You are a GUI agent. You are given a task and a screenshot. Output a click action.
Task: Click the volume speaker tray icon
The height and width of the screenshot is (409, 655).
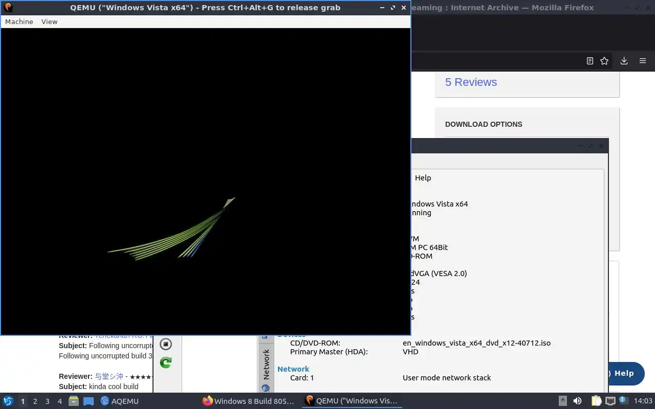(x=577, y=401)
